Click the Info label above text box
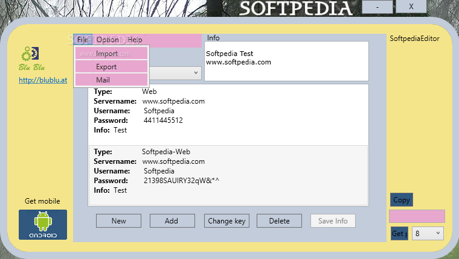 coord(213,38)
